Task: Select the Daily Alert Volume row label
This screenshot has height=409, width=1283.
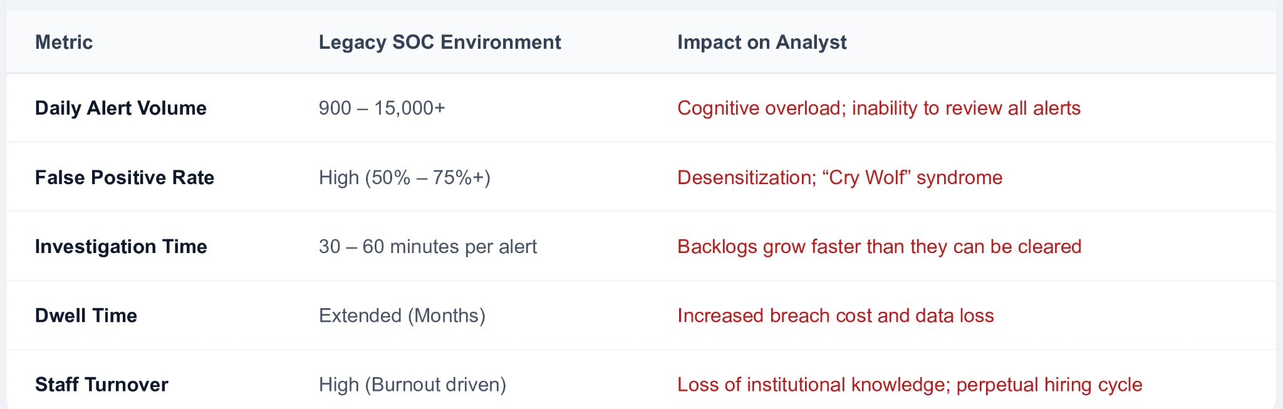Action: [x=121, y=108]
